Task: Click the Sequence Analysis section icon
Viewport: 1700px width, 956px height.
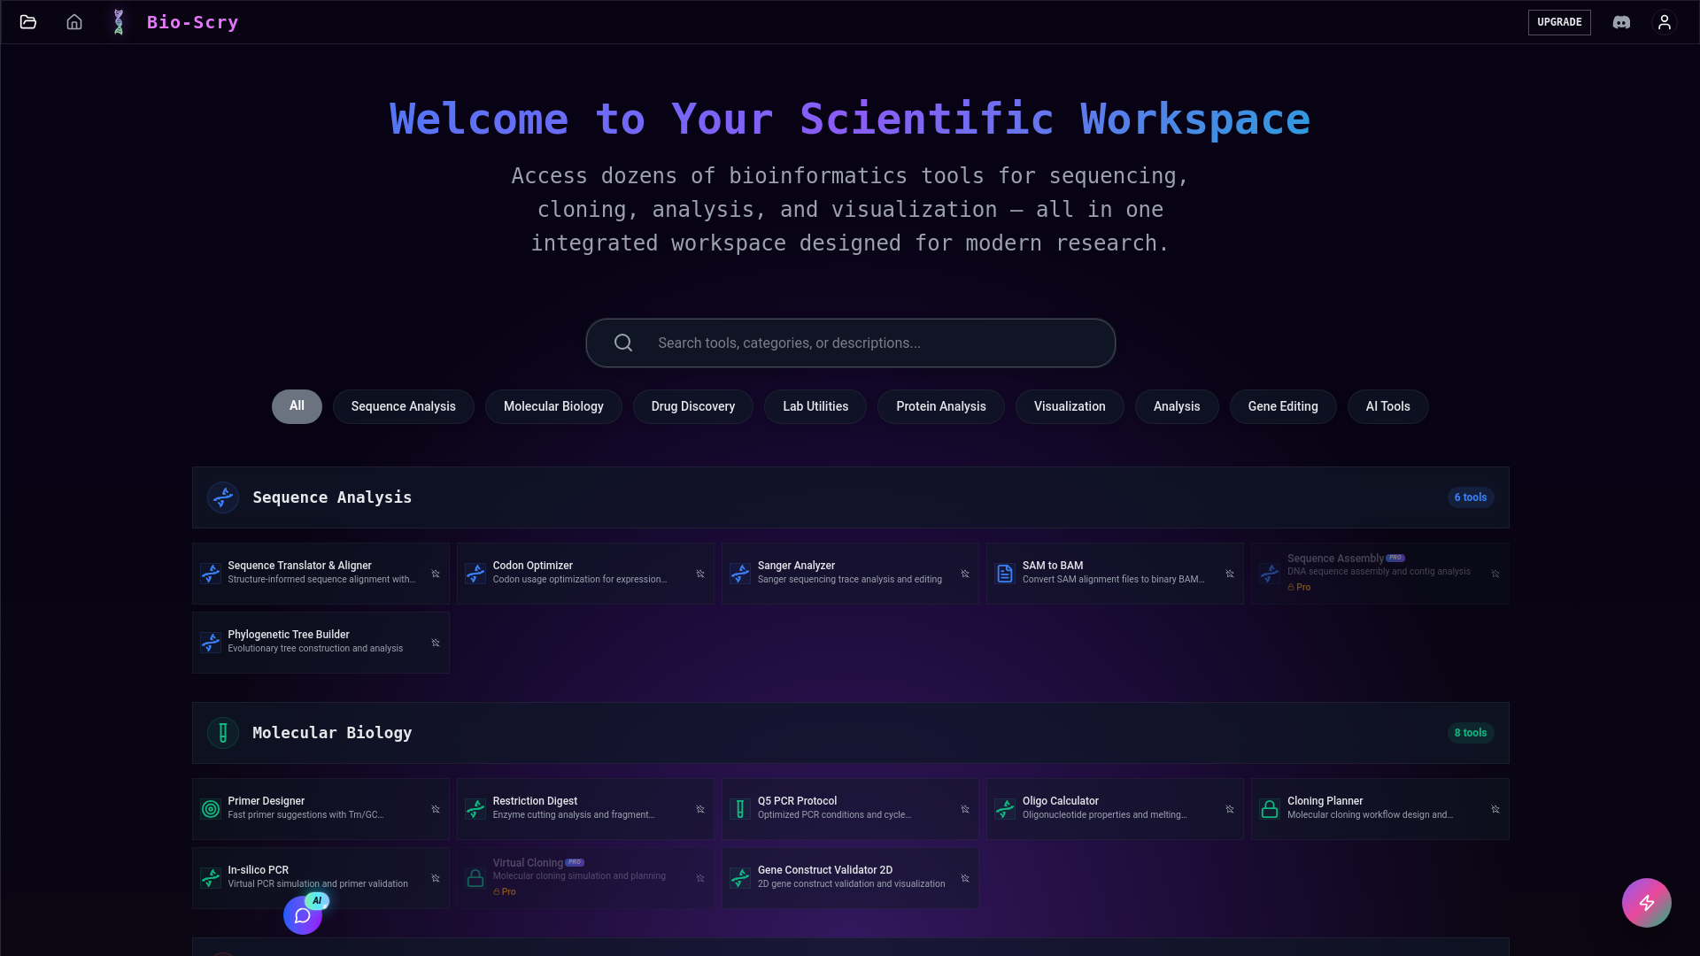Action: (x=223, y=497)
